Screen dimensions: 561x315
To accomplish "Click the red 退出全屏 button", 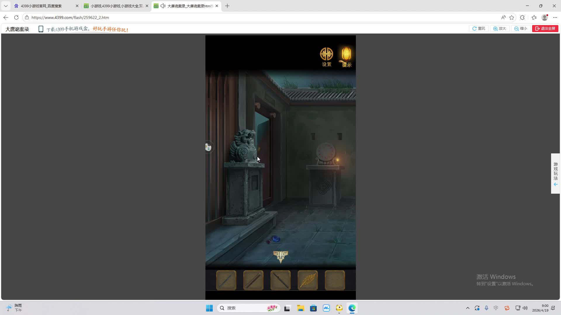I will click(545, 29).
